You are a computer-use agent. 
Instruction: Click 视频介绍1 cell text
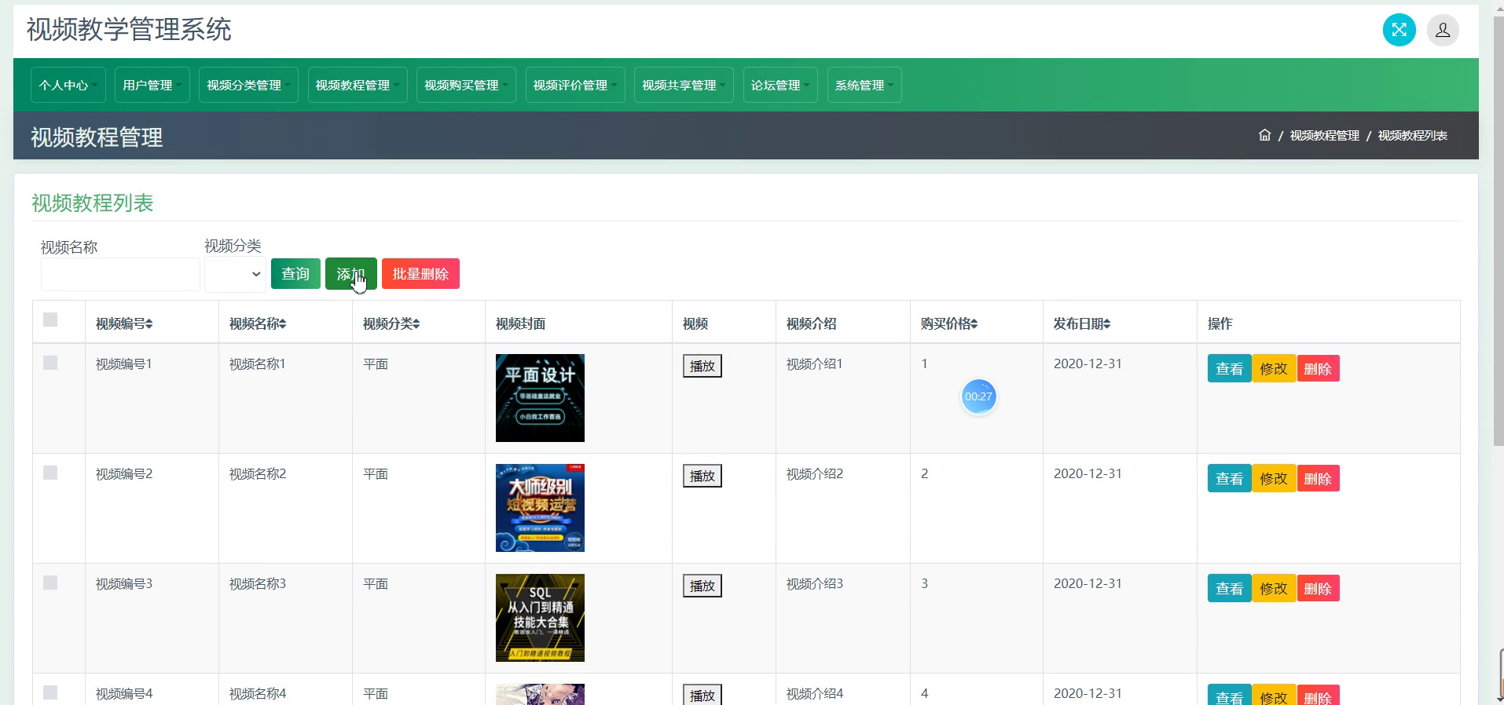click(815, 364)
